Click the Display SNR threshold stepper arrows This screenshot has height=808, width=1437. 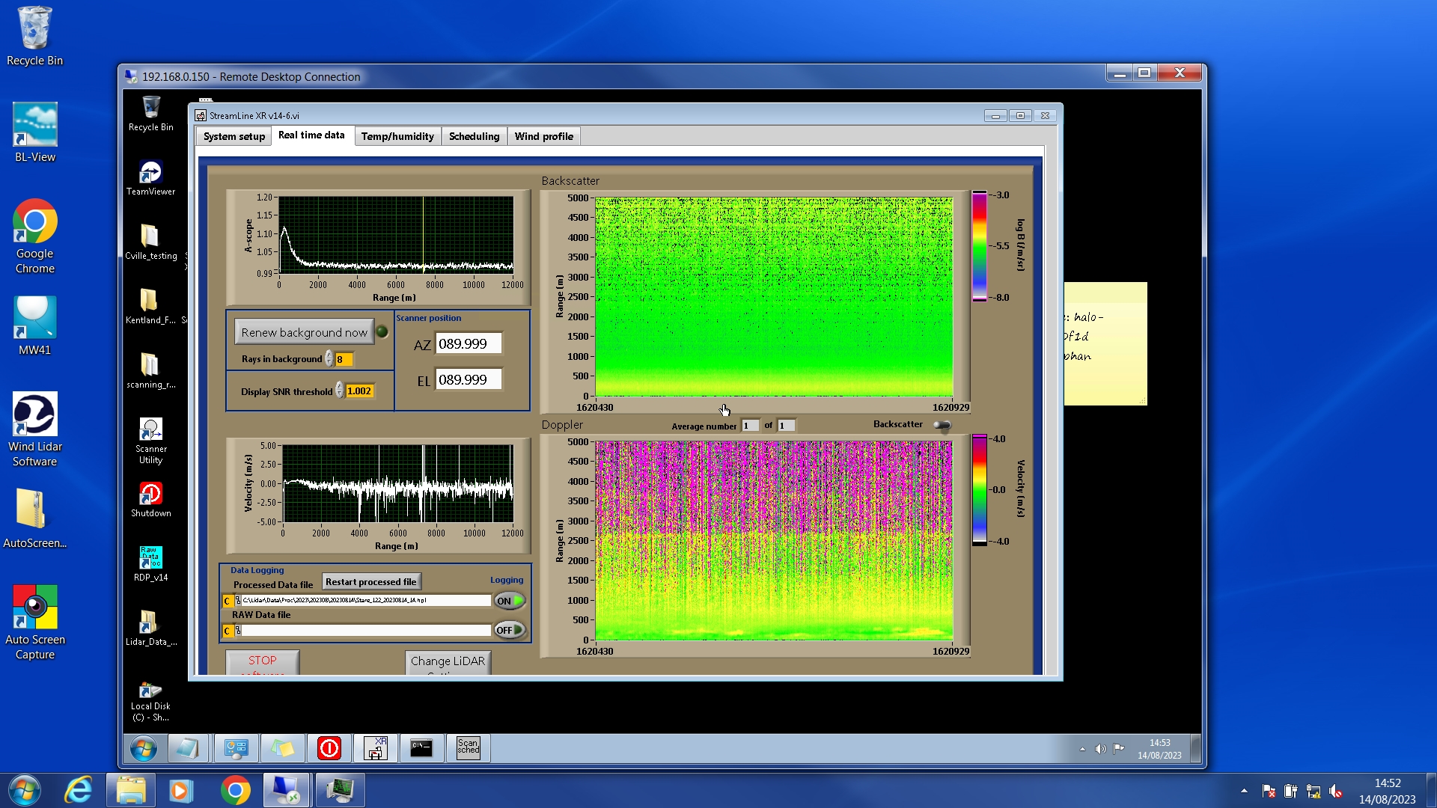click(339, 391)
